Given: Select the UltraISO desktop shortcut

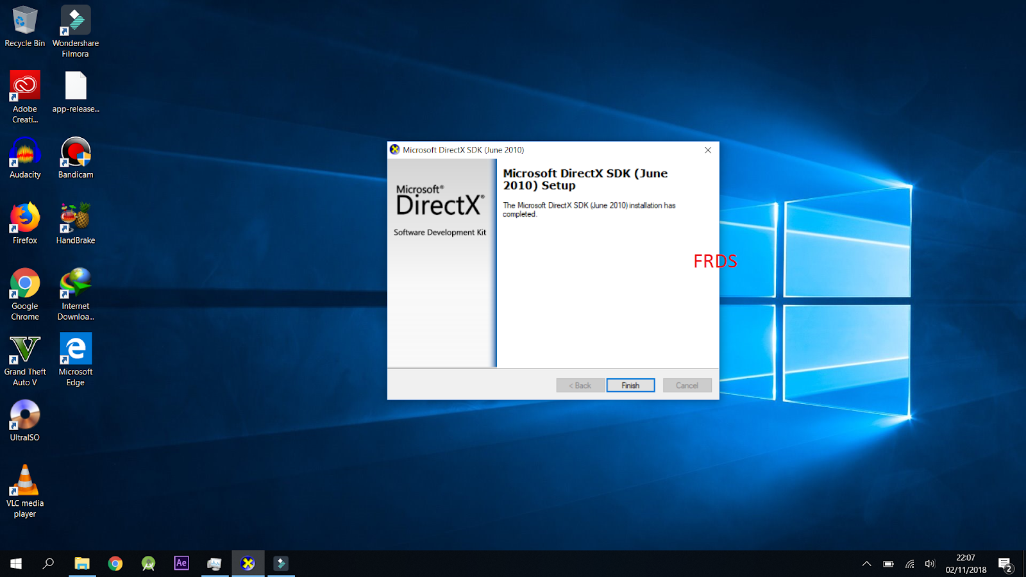Looking at the screenshot, I should (25, 421).
